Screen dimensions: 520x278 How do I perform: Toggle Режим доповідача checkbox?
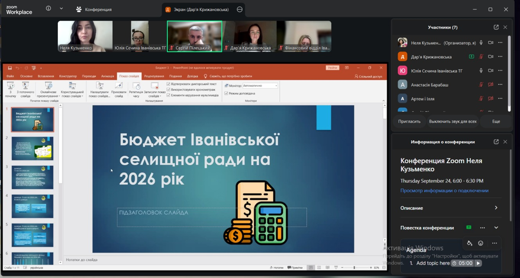[226, 93]
